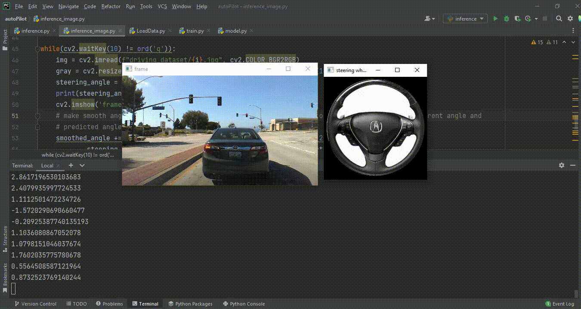Toggle the Project tool window
Image resolution: width=581 pixels, height=309 pixels.
[5, 40]
